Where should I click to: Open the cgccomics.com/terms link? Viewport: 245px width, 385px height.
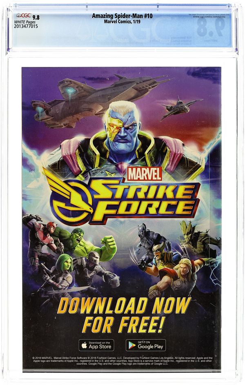click(x=207, y=17)
